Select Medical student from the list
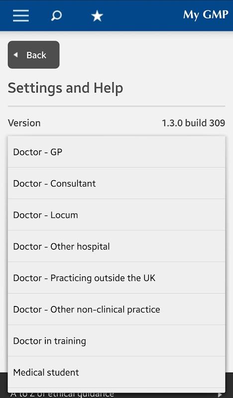Image resolution: width=233 pixels, height=398 pixels. (x=116, y=372)
